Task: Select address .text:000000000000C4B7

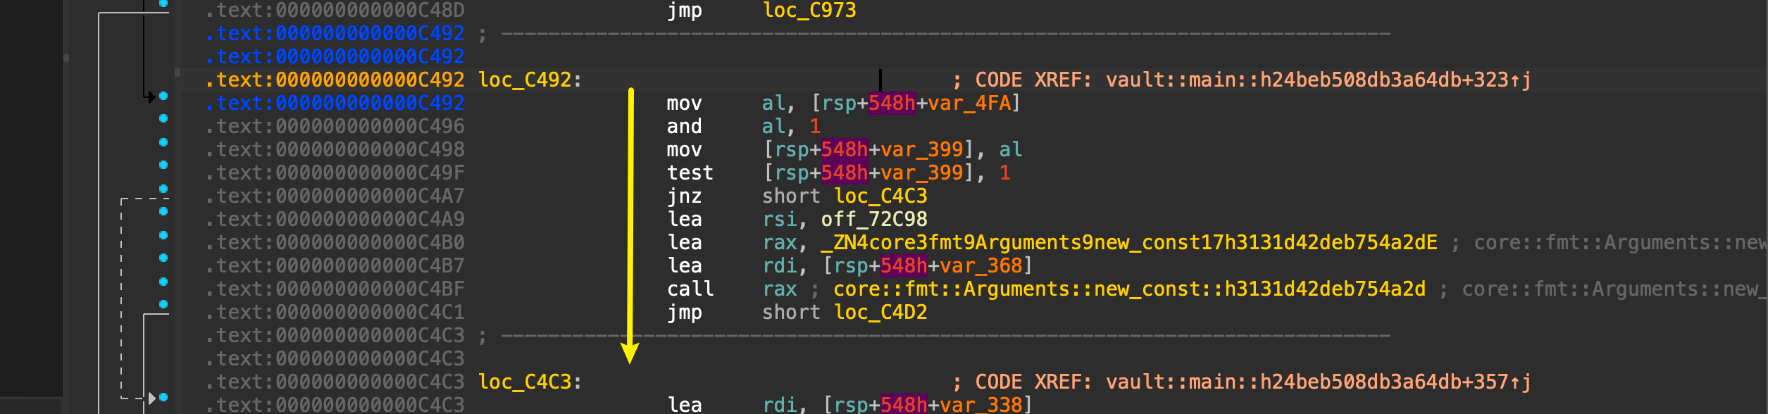Action: [335, 265]
